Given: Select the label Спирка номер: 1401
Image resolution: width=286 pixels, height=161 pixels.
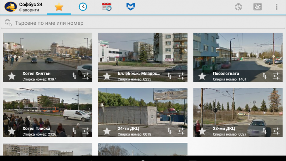Looking at the screenshot, I should (229, 79).
